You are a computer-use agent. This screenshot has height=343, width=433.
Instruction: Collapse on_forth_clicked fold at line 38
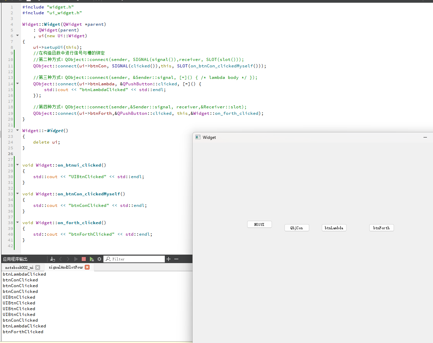click(x=17, y=222)
